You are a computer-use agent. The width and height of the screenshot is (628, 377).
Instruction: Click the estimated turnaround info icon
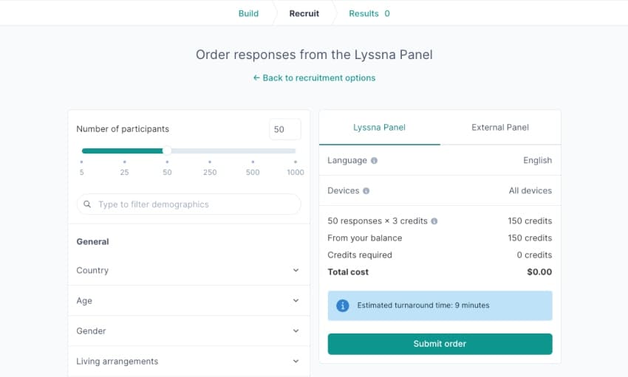(x=342, y=305)
